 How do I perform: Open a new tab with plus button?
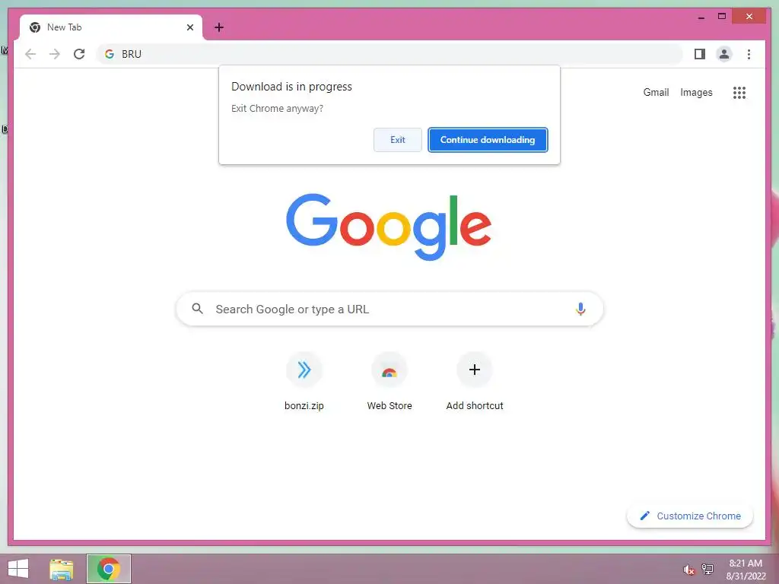[219, 27]
